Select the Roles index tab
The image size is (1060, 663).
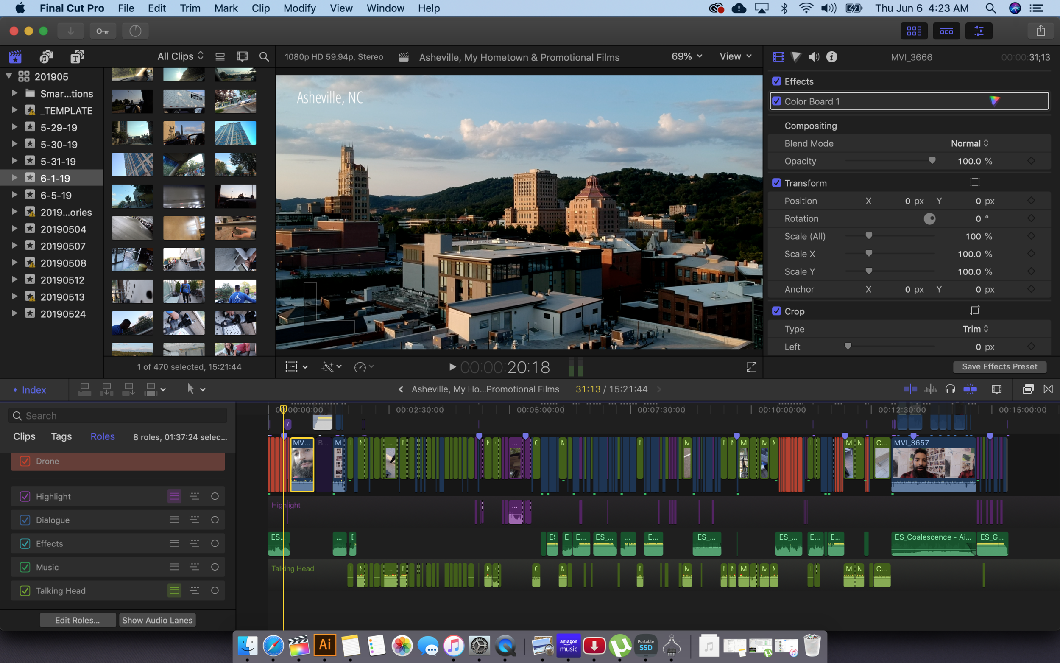103,436
